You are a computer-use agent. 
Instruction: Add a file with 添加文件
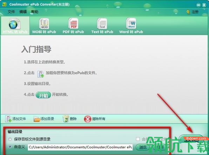15,119
